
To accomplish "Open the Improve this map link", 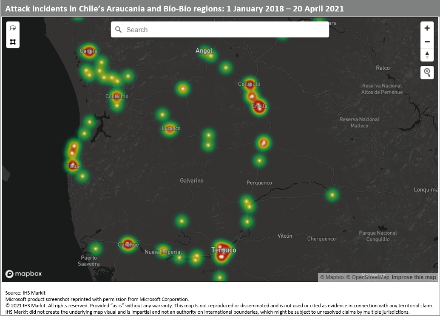I will [414, 277].
